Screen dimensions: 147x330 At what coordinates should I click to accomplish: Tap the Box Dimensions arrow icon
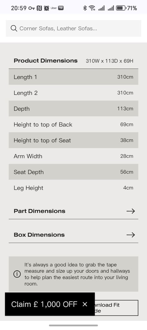click(131, 235)
